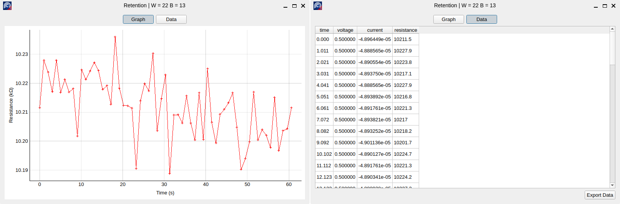Click resistance value 10224.2
620x204 pixels.
(406, 177)
